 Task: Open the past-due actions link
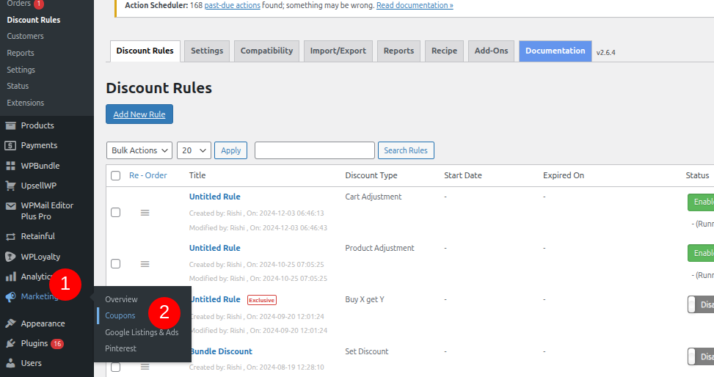tap(230, 5)
